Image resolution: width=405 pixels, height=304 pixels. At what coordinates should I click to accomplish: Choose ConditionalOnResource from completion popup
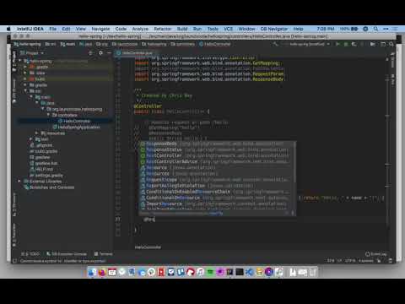[x=217, y=198]
